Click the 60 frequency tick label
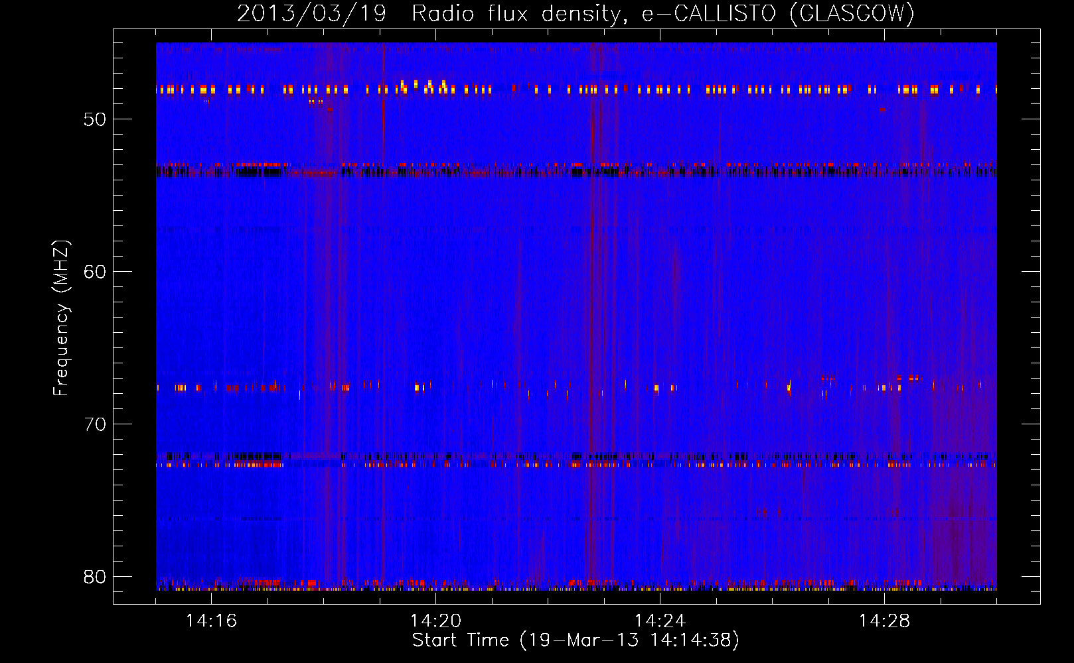The height and width of the screenshot is (663, 1074). click(95, 272)
